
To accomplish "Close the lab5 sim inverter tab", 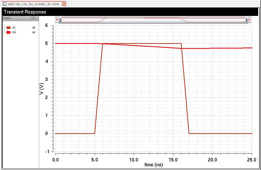I will (64, 4).
